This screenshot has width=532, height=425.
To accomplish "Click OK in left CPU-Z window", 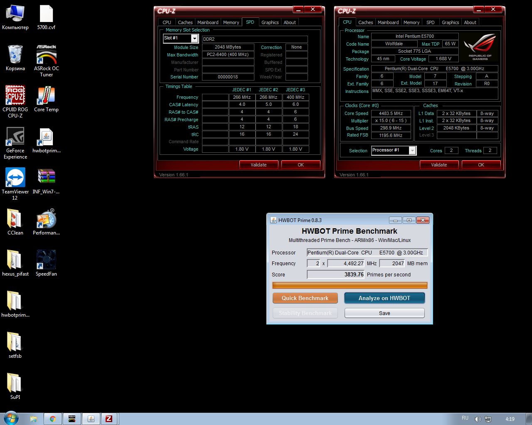I will tap(301, 165).
